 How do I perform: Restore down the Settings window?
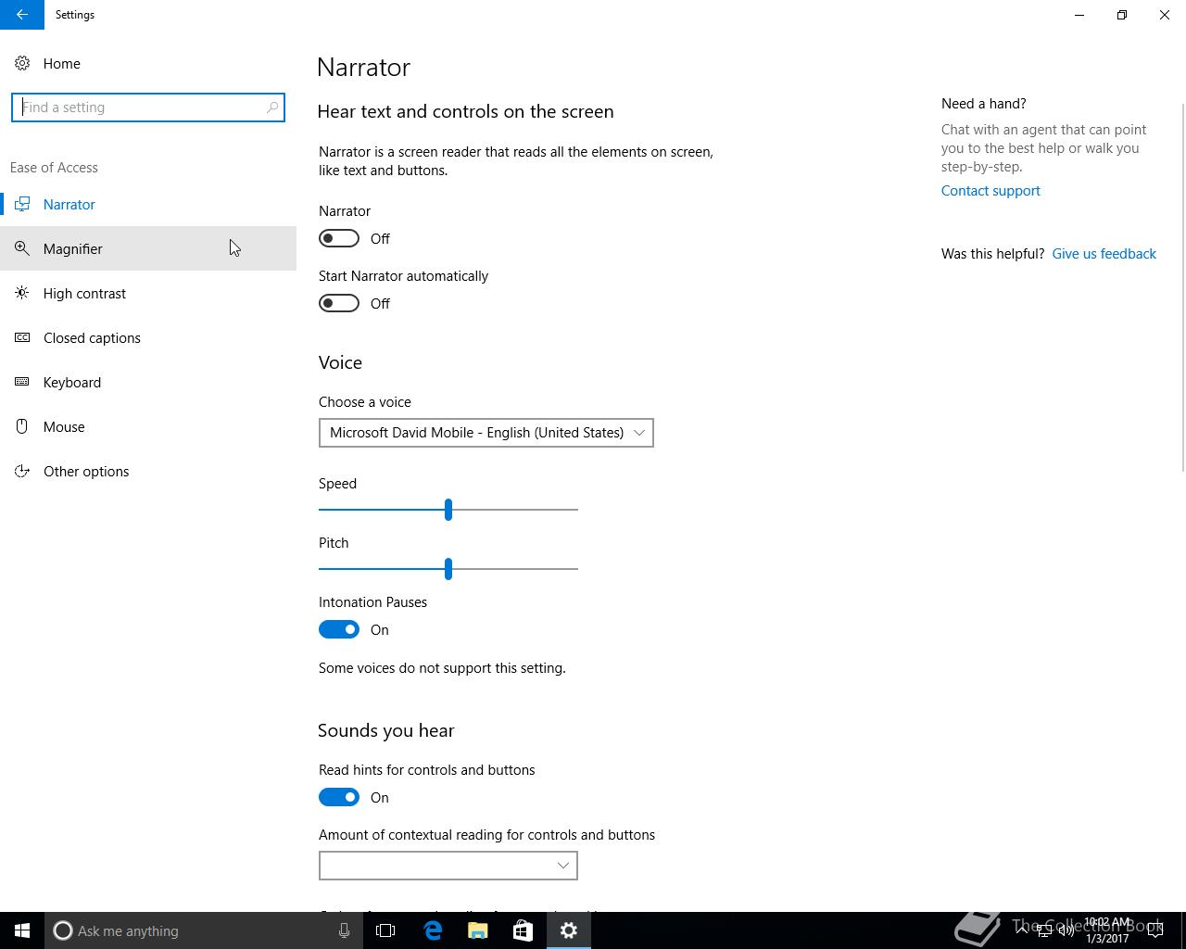point(1122,15)
